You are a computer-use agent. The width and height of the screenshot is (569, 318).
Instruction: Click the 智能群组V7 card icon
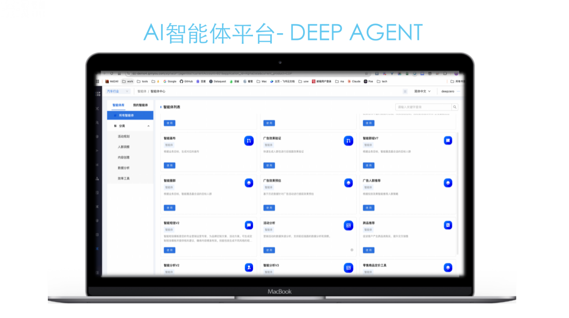[x=448, y=140]
